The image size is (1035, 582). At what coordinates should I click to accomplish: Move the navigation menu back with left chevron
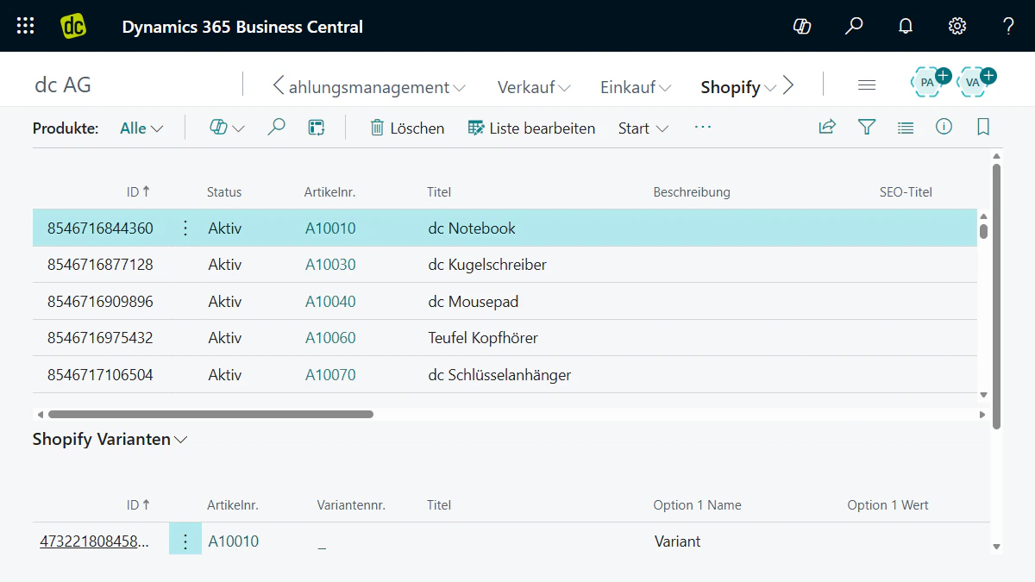pyautogui.click(x=278, y=85)
